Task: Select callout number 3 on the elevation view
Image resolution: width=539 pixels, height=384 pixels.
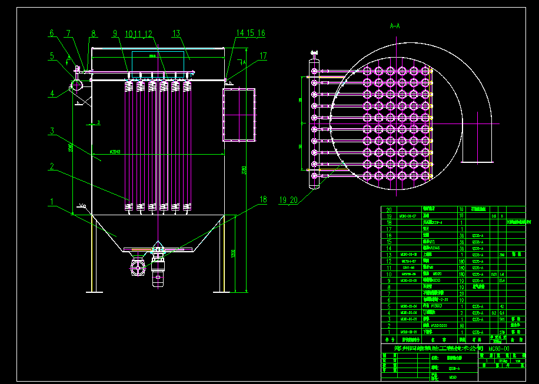Action: click(52, 131)
